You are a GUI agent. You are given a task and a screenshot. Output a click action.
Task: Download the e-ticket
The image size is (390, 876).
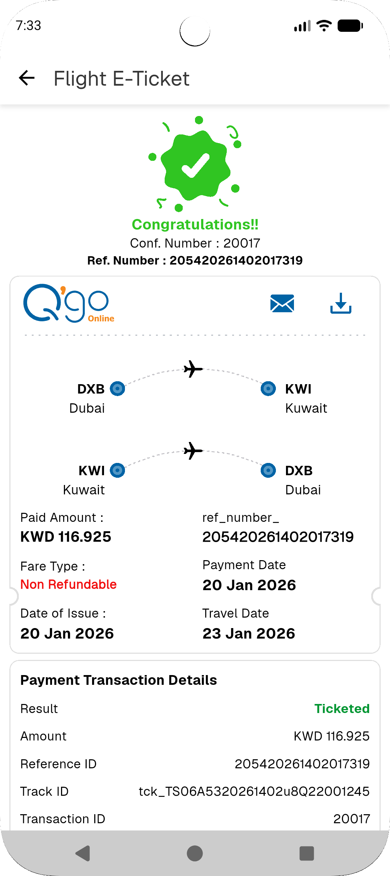click(x=341, y=303)
